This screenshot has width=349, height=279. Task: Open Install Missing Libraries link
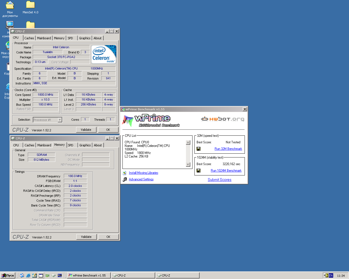(143, 173)
